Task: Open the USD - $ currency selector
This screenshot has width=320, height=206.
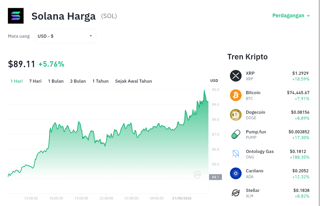Action: (x=66, y=36)
